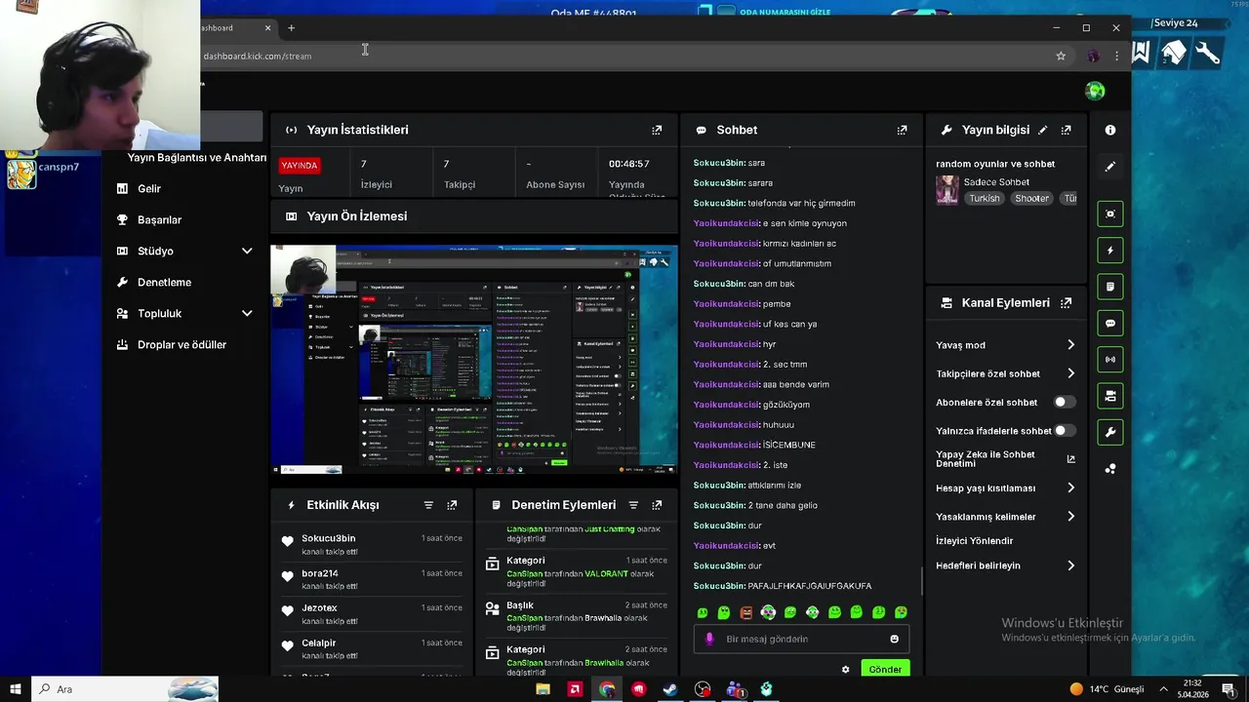Viewport: 1249px width, 702px height.
Task: Pop out the Yayın İstatistikleri panel
Action: [x=657, y=130]
